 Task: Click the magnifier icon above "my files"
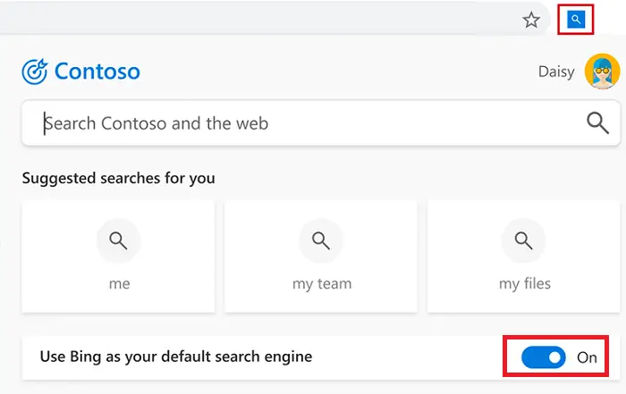click(x=523, y=240)
